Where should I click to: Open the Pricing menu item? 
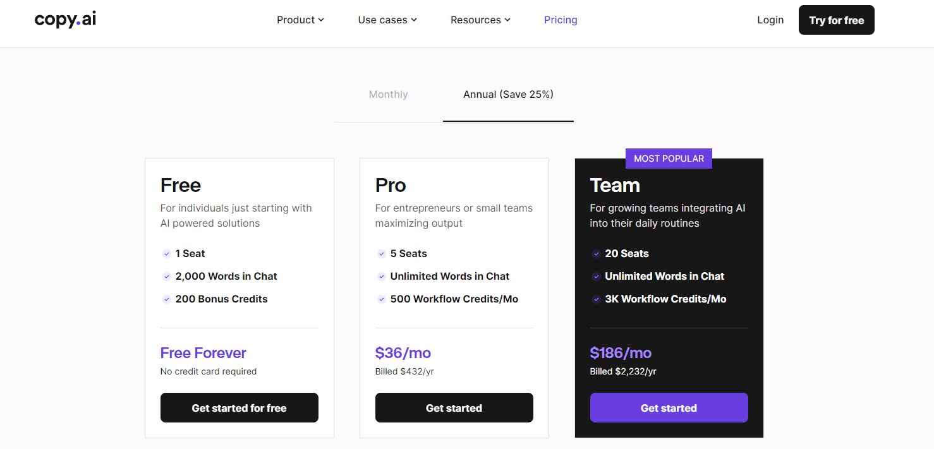click(x=561, y=20)
